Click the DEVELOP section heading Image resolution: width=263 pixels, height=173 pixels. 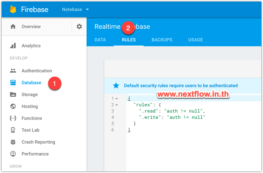19,58
